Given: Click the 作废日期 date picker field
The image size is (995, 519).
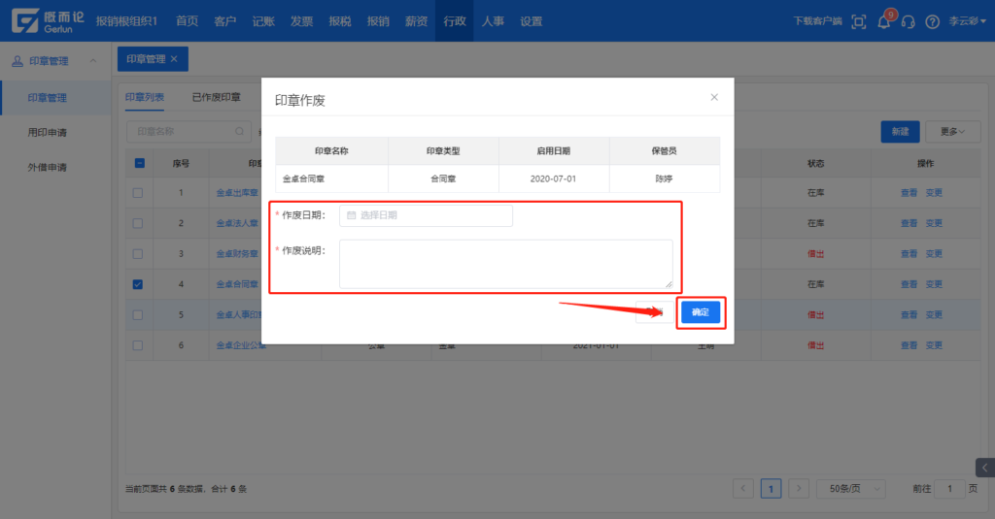Looking at the screenshot, I should click(426, 215).
